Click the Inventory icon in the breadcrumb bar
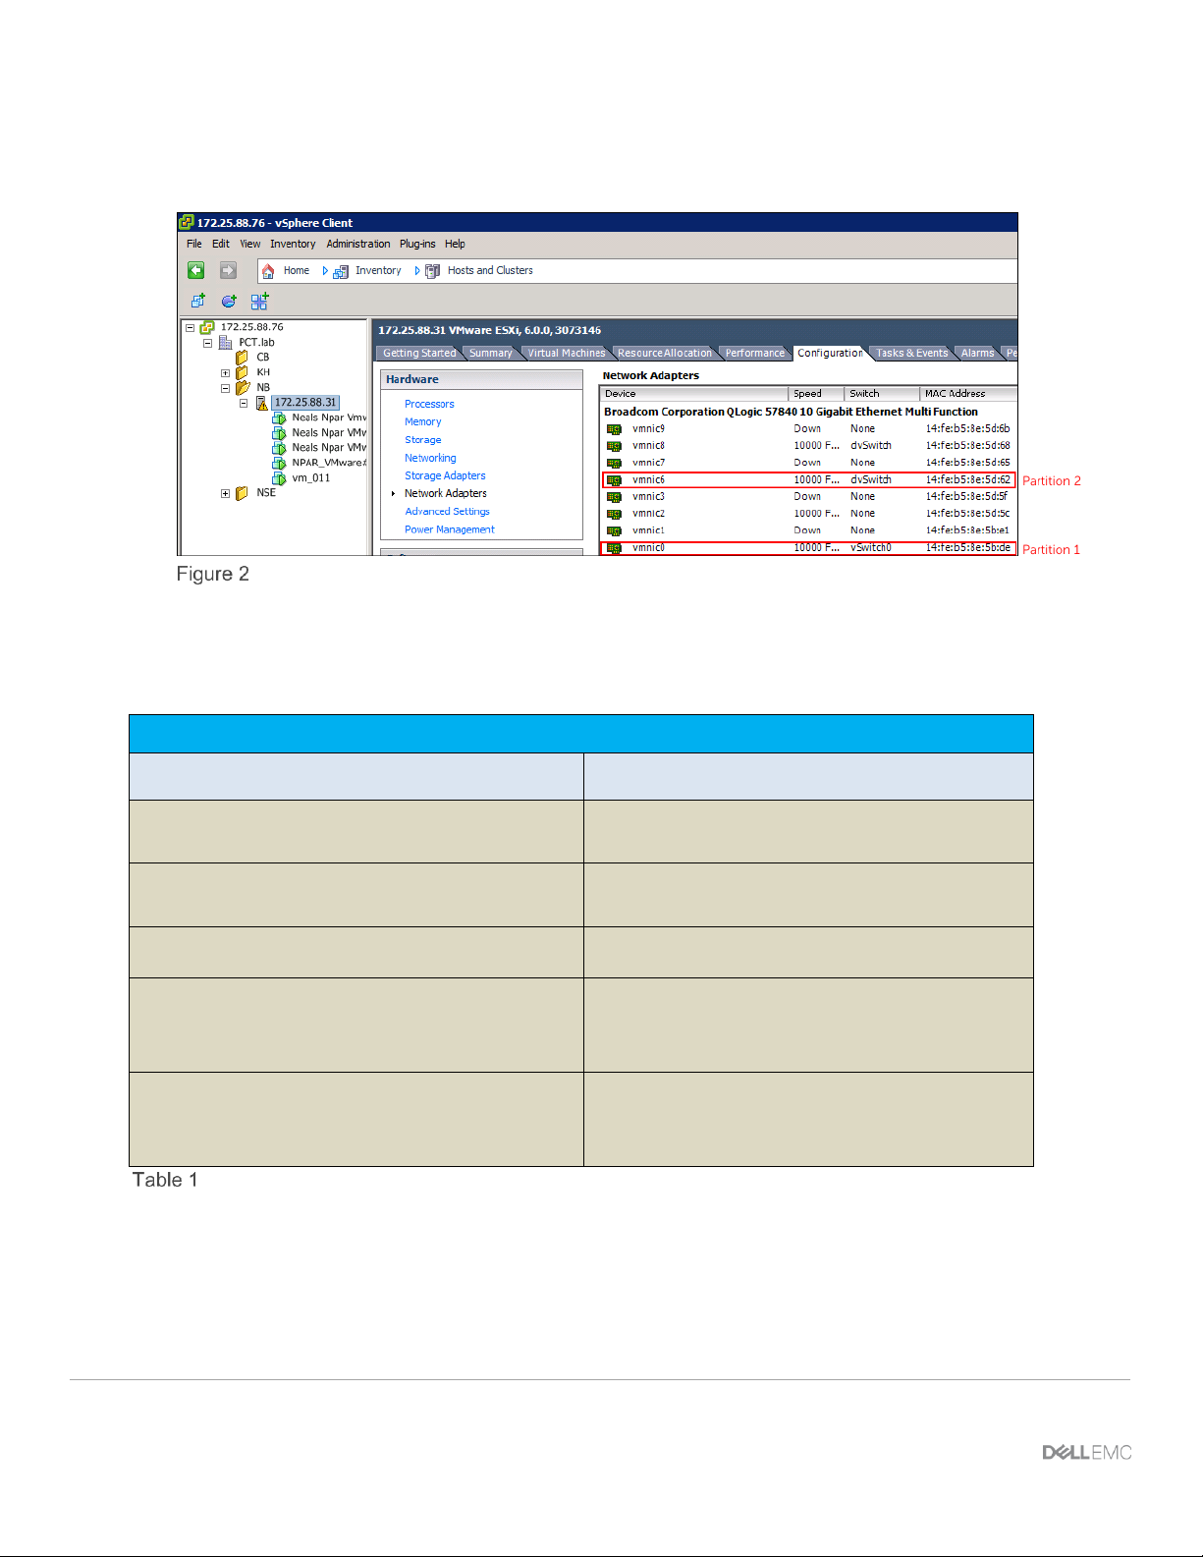This screenshot has width=1203, height=1557. [341, 272]
